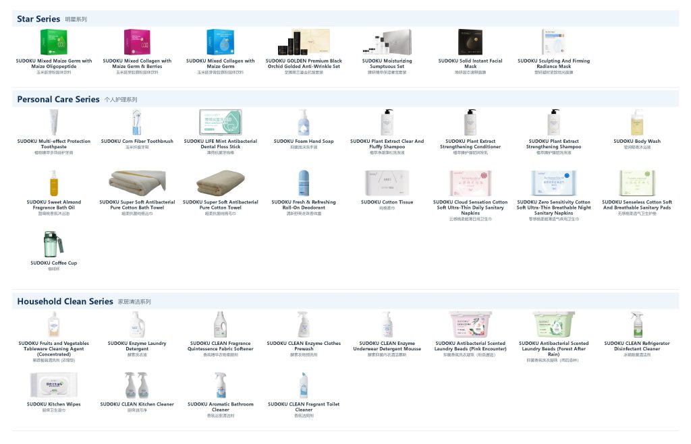This screenshot has height=444, width=691.
Task: Select the Plant Extract Clear And Fluffy Shampoo image
Action: pos(387,123)
